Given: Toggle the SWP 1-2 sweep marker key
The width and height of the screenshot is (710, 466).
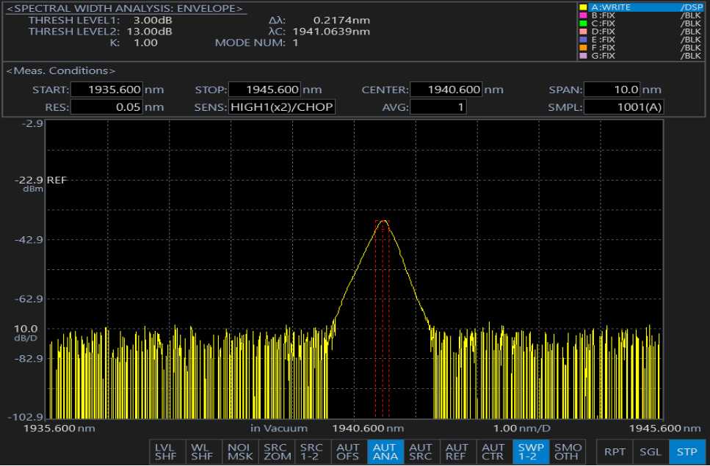Looking at the screenshot, I should click(529, 451).
